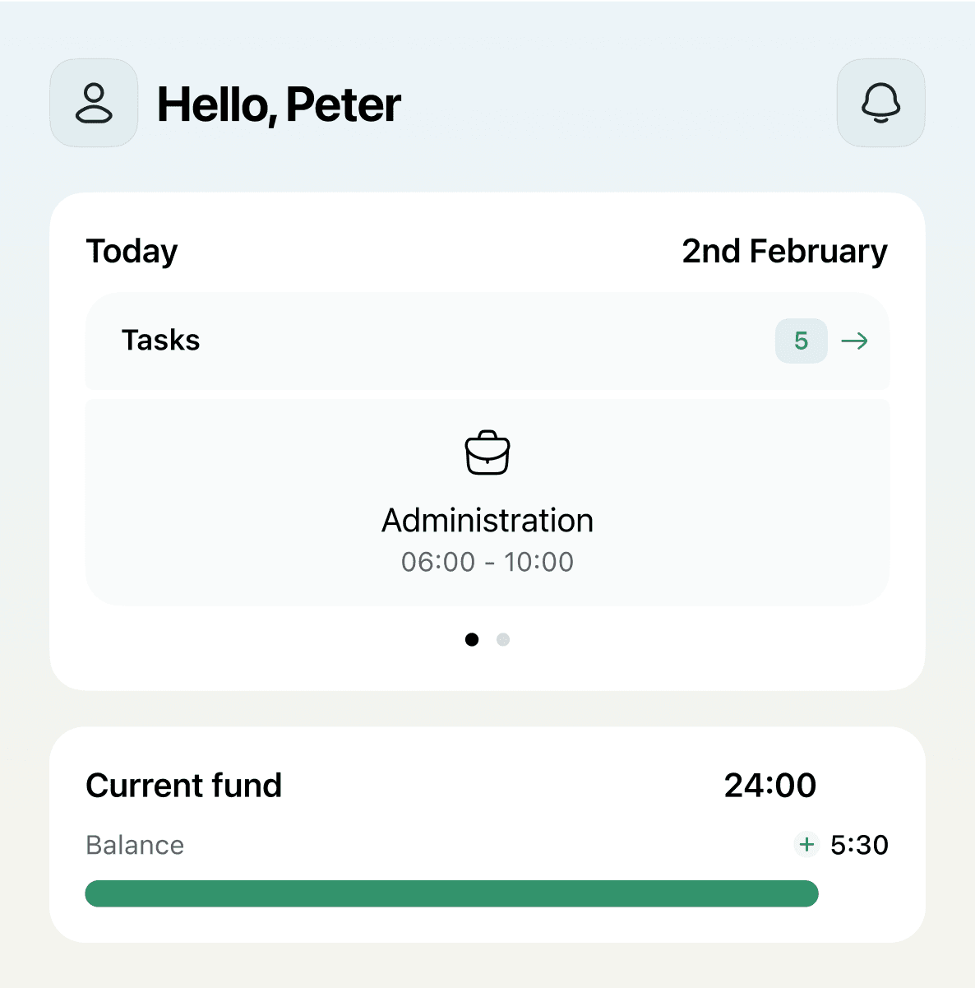This screenshot has width=975, height=988.
Task: Open the Tasks row
Action: pyautogui.click(x=487, y=341)
